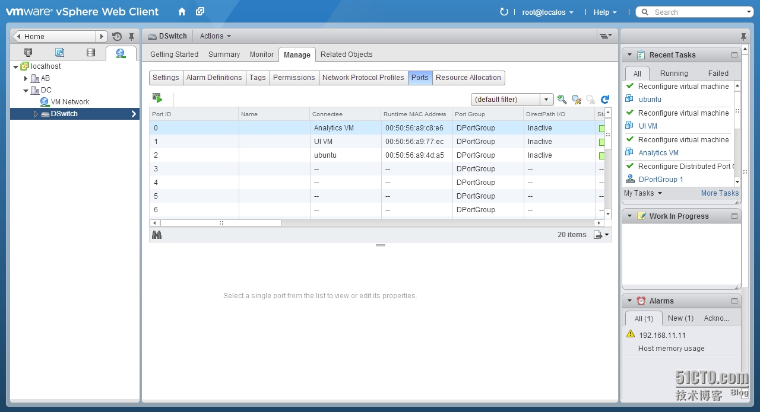The image size is (760, 412).
Task: Open navigator history clock icon
Action: (x=117, y=37)
